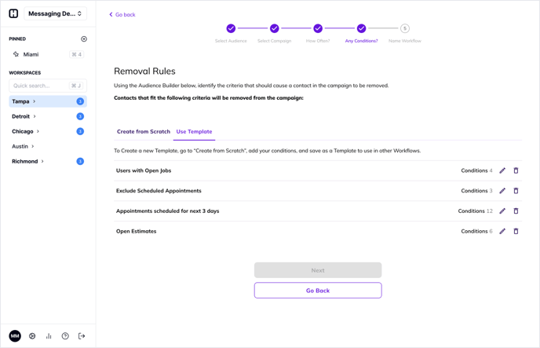Delete the Appointments scheduled for next 3 days template
Screen dimensions: 540x348
pos(516,211)
